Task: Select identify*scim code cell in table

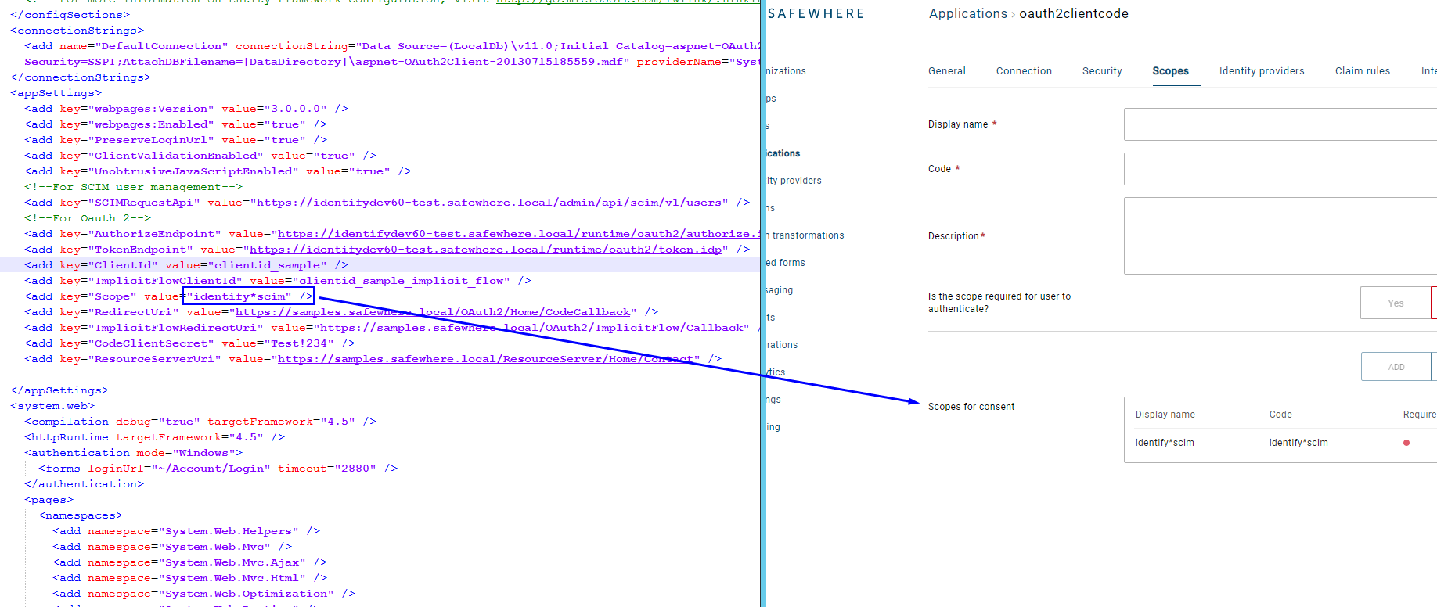Action: pyautogui.click(x=1298, y=443)
